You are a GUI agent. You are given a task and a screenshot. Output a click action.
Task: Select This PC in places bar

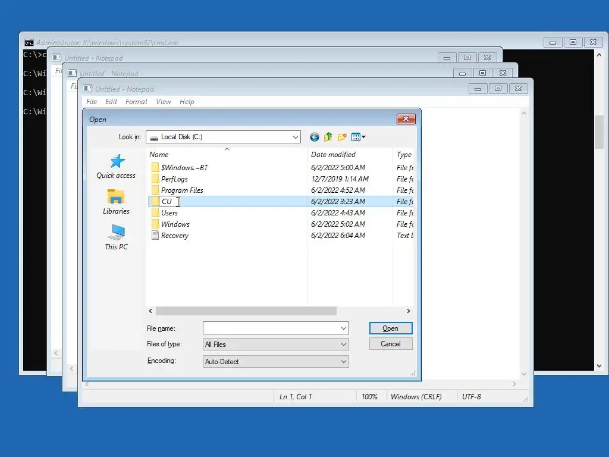[x=116, y=237]
